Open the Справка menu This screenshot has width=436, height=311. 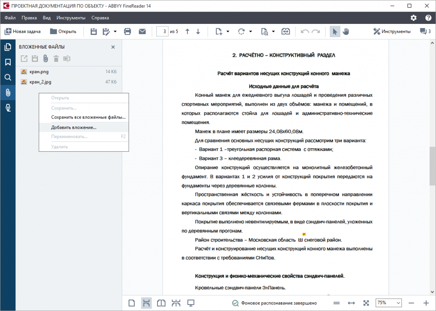click(x=100, y=18)
